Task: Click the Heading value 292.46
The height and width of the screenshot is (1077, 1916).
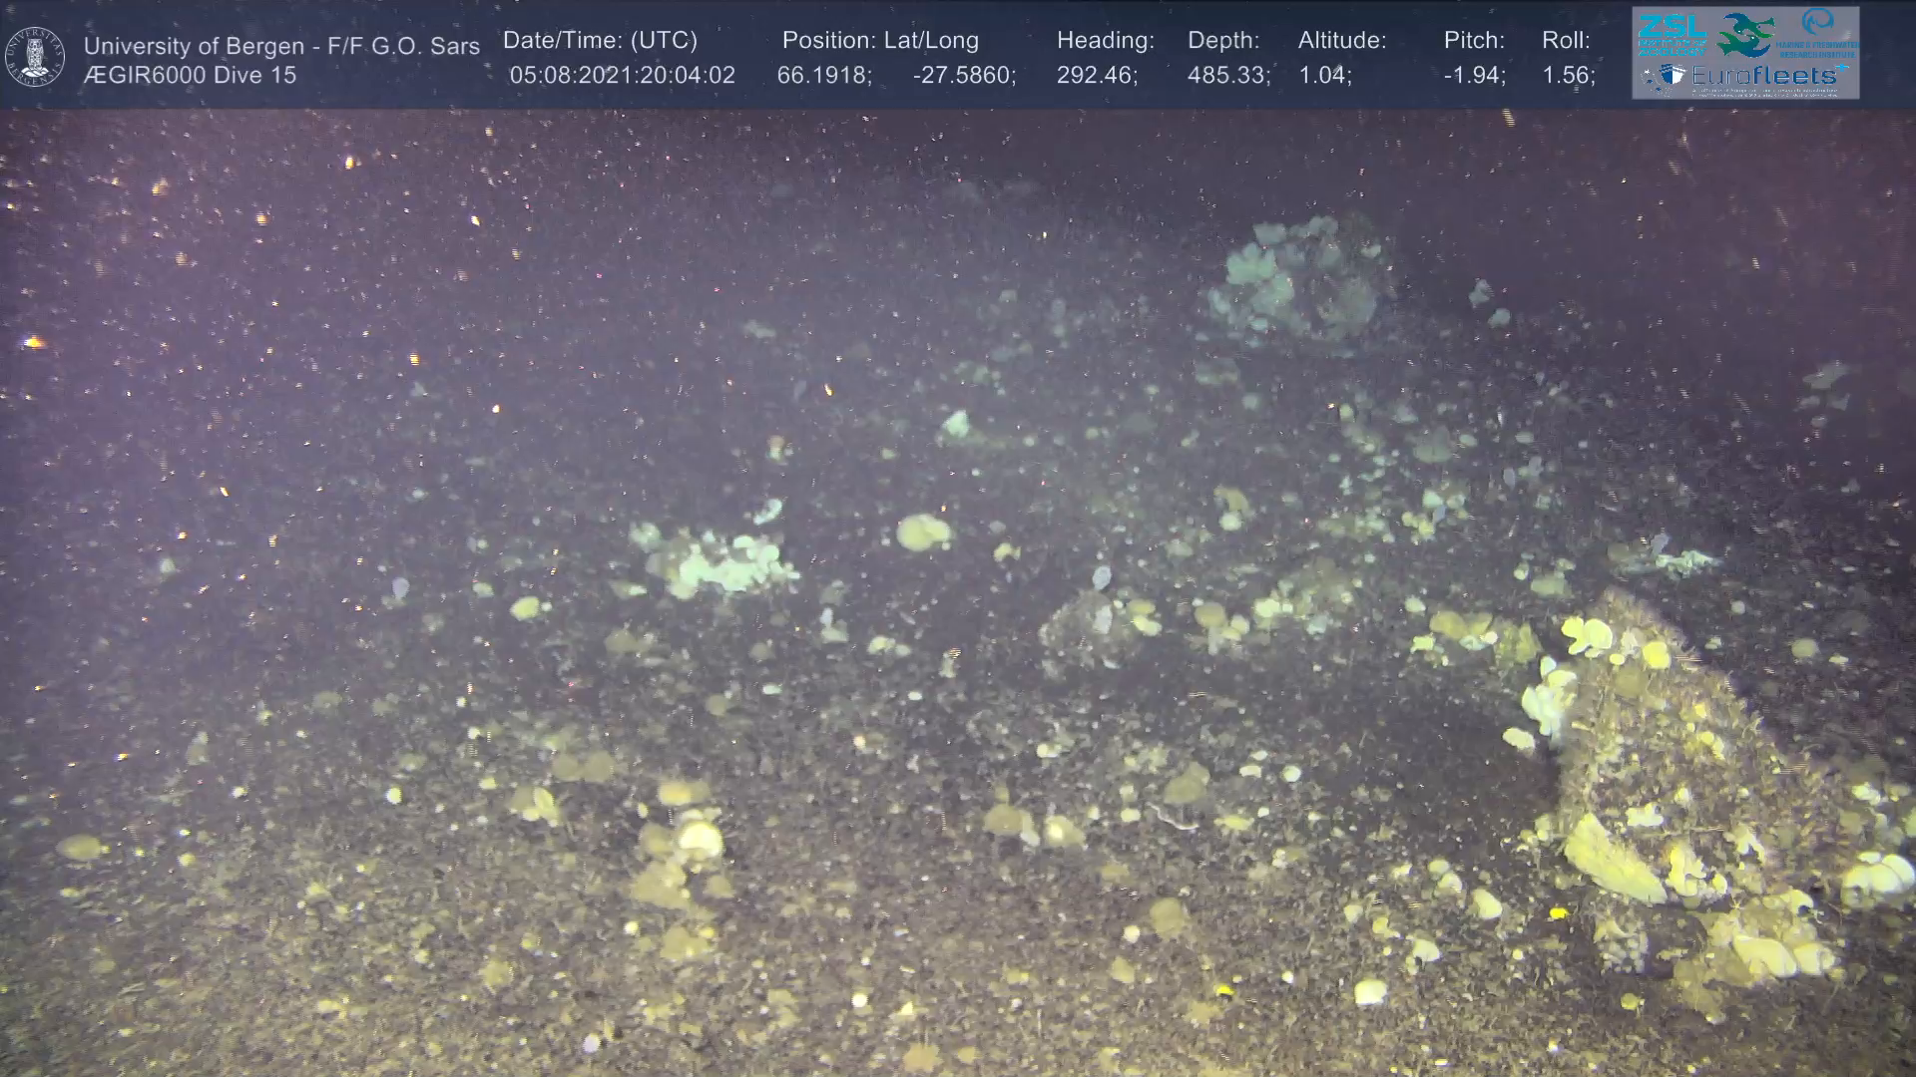Action: tap(1097, 75)
